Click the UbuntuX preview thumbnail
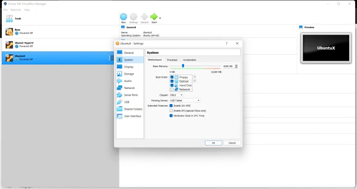 pyautogui.click(x=326, y=48)
